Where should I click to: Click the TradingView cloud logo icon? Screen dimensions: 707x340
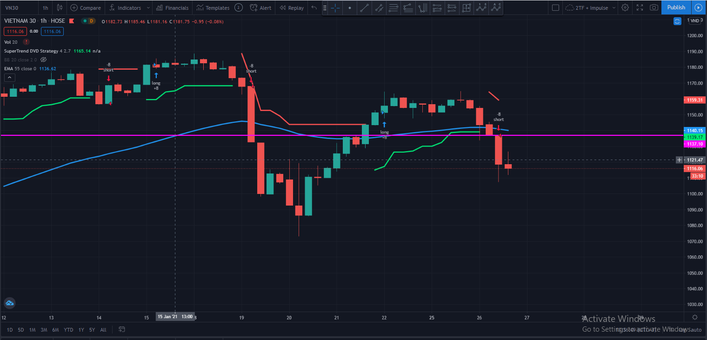[x=9, y=304]
